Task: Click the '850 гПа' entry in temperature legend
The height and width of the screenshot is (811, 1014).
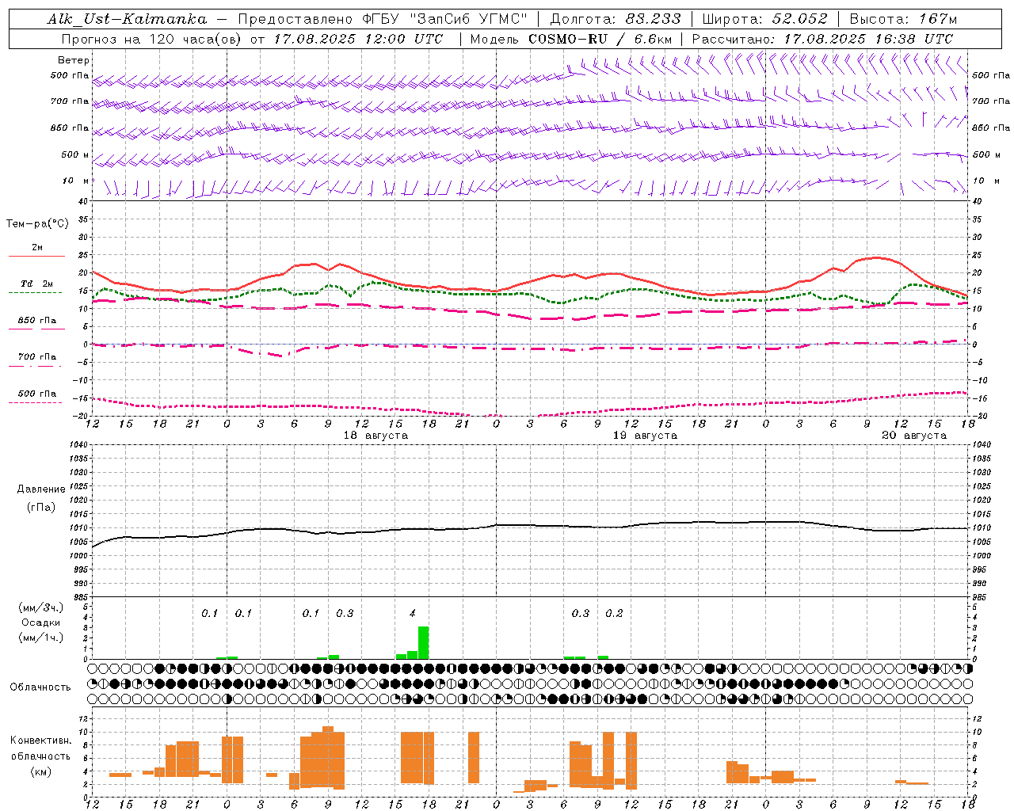Action: pos(37,320)
